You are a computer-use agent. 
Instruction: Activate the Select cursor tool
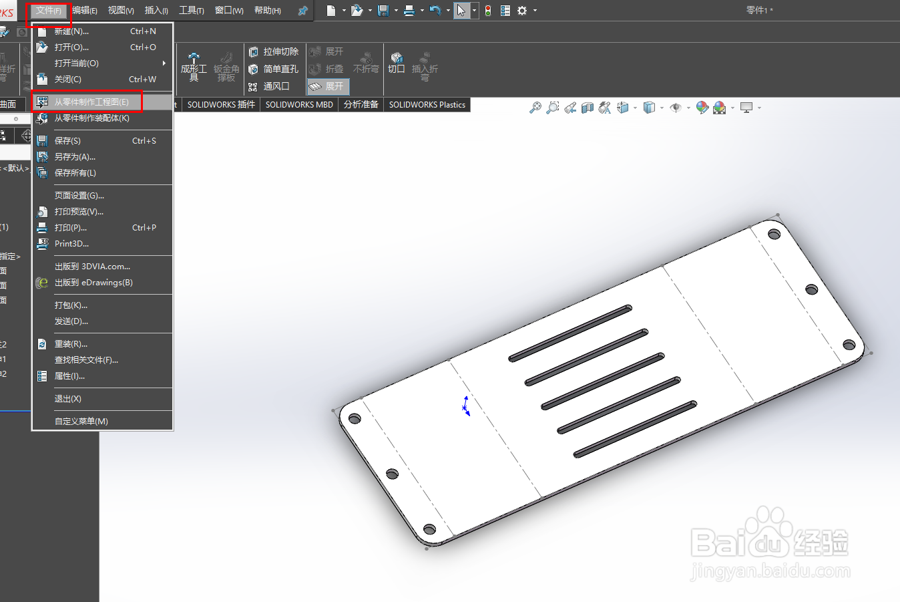click(x=461, y=10)
